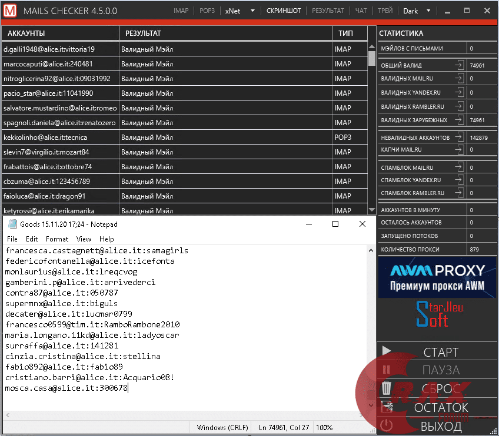This screenshot has width=499, height=436.
Task: Click the trash icon next to СБРОС
Action: [387, 388]
